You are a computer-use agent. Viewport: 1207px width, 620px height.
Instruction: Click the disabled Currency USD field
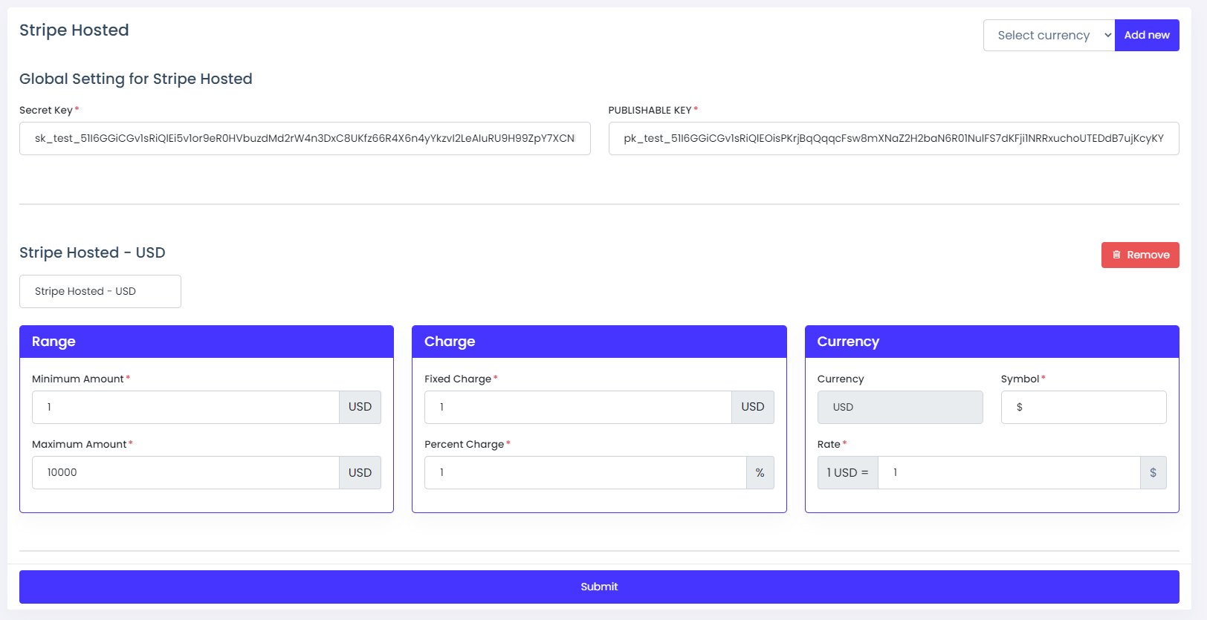900,407
